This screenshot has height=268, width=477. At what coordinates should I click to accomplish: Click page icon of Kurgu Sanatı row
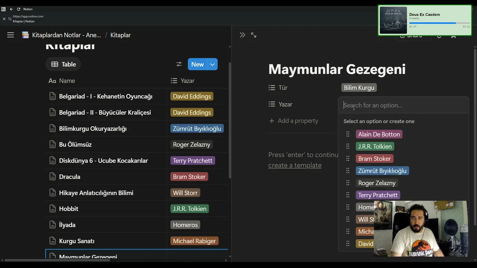[53, 241]
